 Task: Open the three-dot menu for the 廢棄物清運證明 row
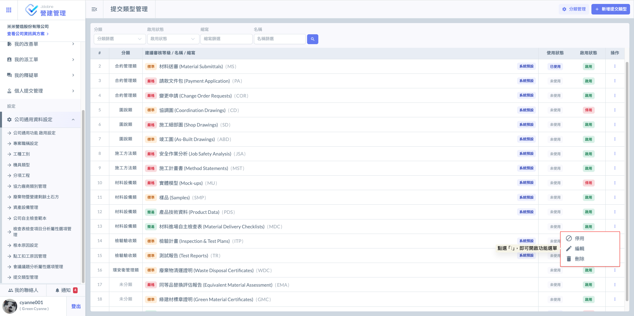tap(615, 270)
